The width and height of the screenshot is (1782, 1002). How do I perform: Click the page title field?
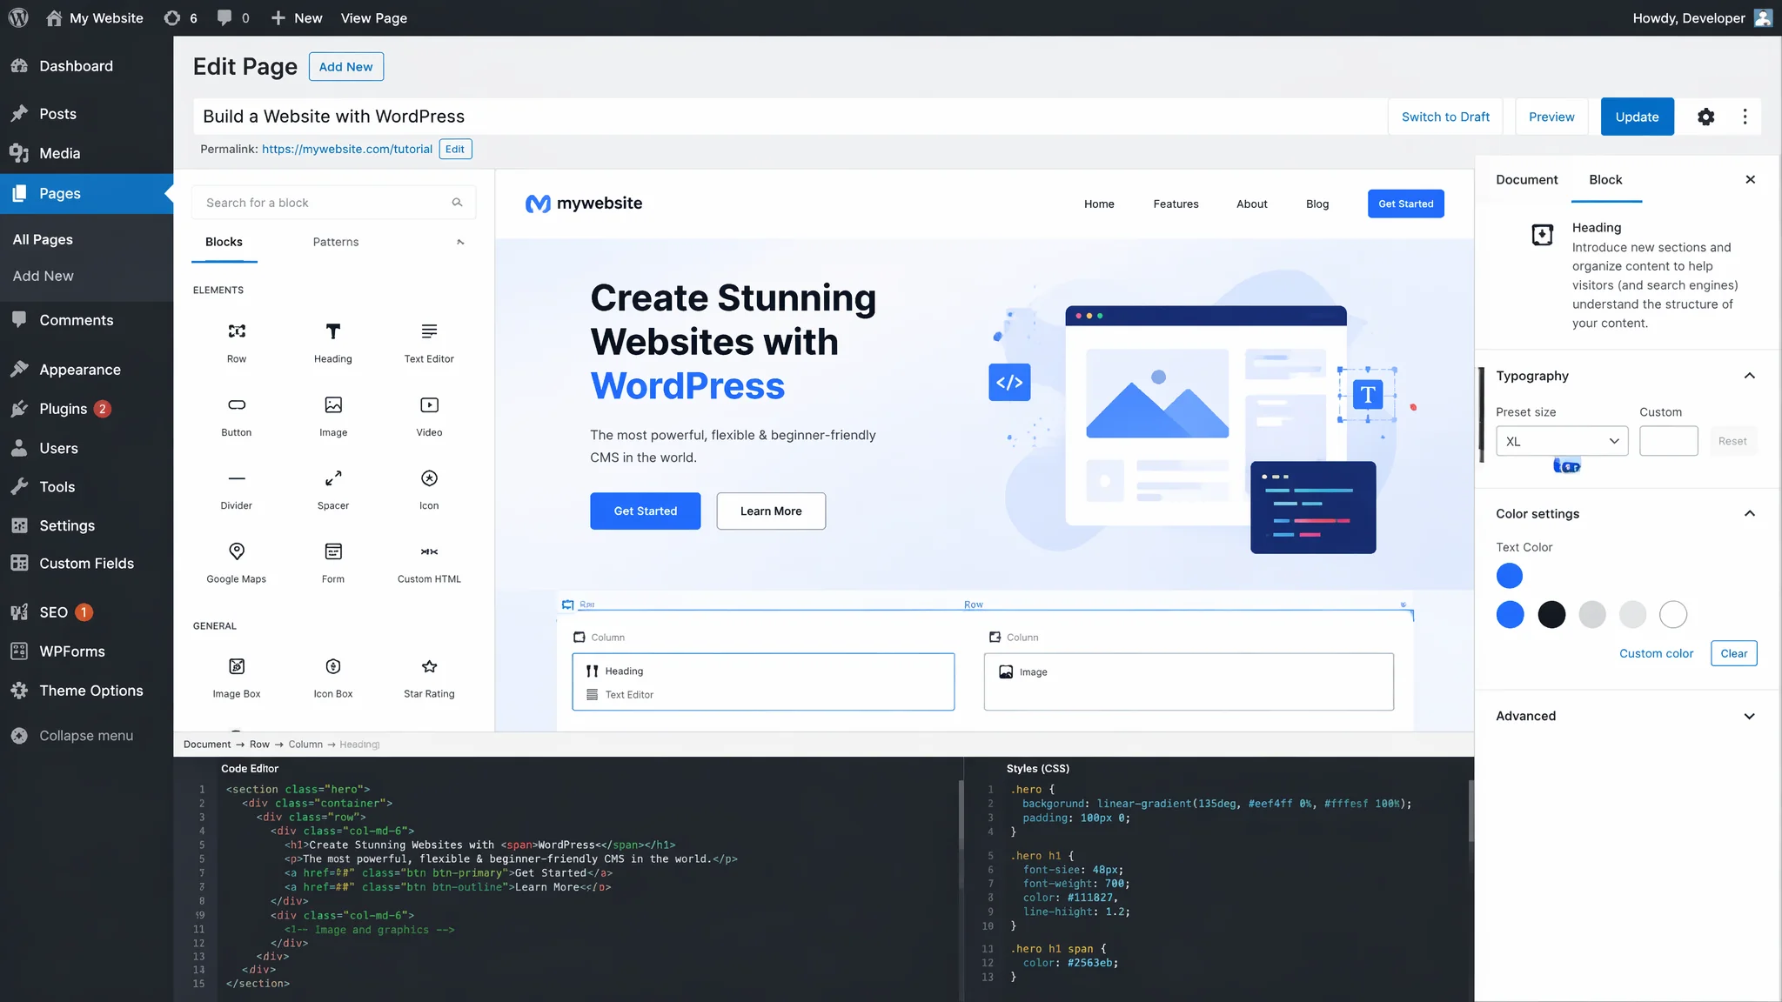point(790,117)
